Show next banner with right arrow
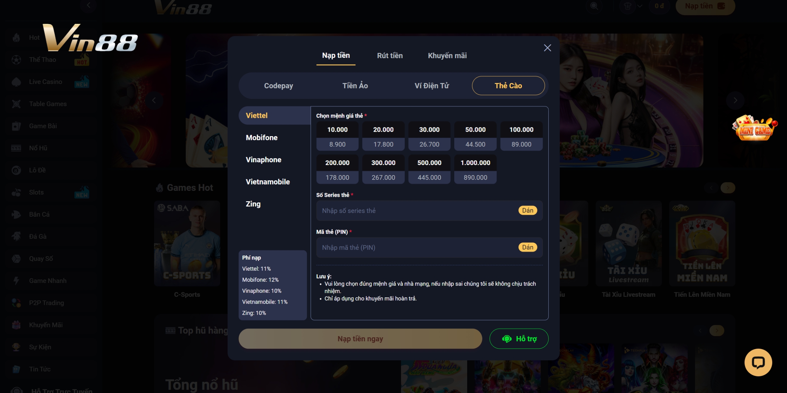This screenshot has height=393, width=787. pos(735,100)
